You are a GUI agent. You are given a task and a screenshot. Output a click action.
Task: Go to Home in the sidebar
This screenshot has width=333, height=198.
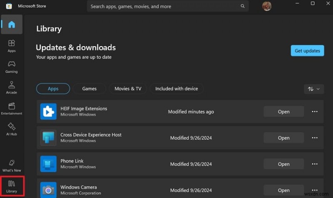12,25
